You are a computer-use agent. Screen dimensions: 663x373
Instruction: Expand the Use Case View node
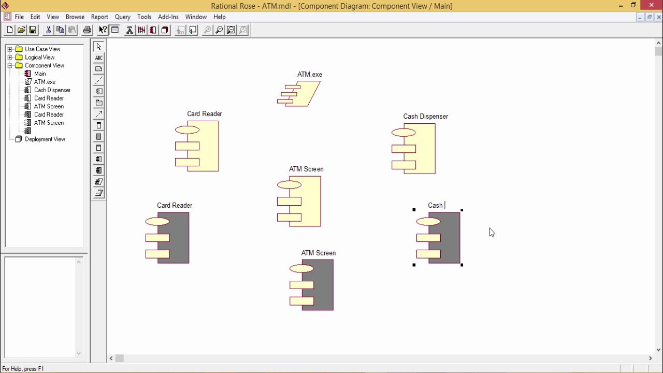click(x=10, y=49)
